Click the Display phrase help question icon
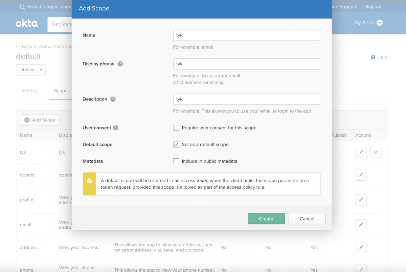This screenshot has height=272, width=406. click(120, 64)
